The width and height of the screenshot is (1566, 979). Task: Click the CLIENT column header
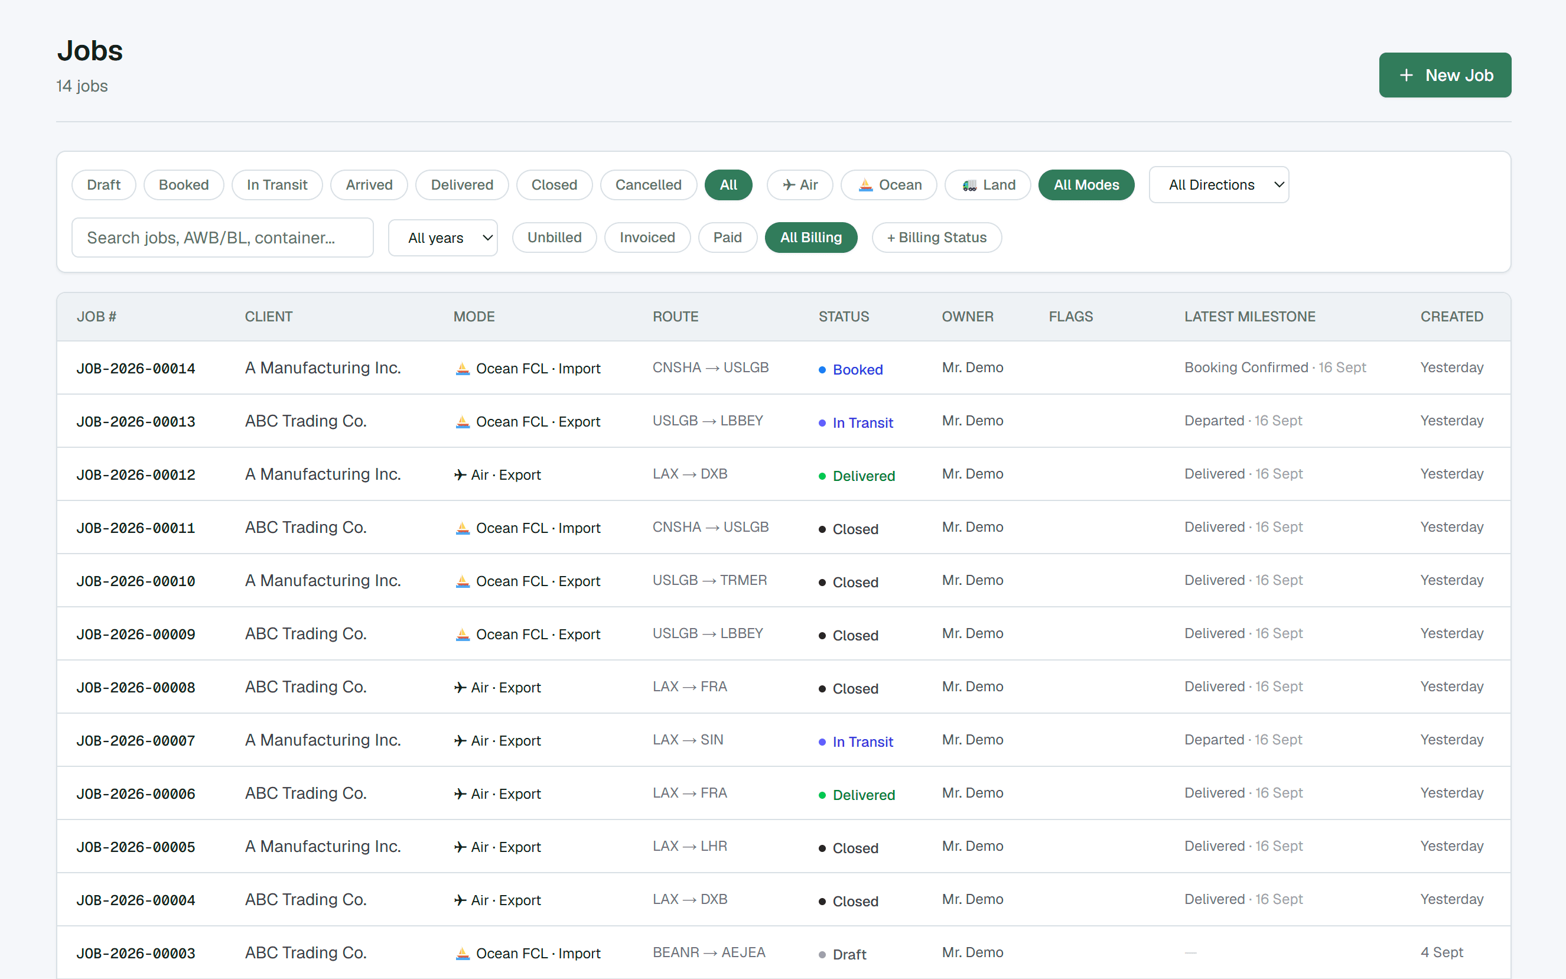(x=269, y=317)
